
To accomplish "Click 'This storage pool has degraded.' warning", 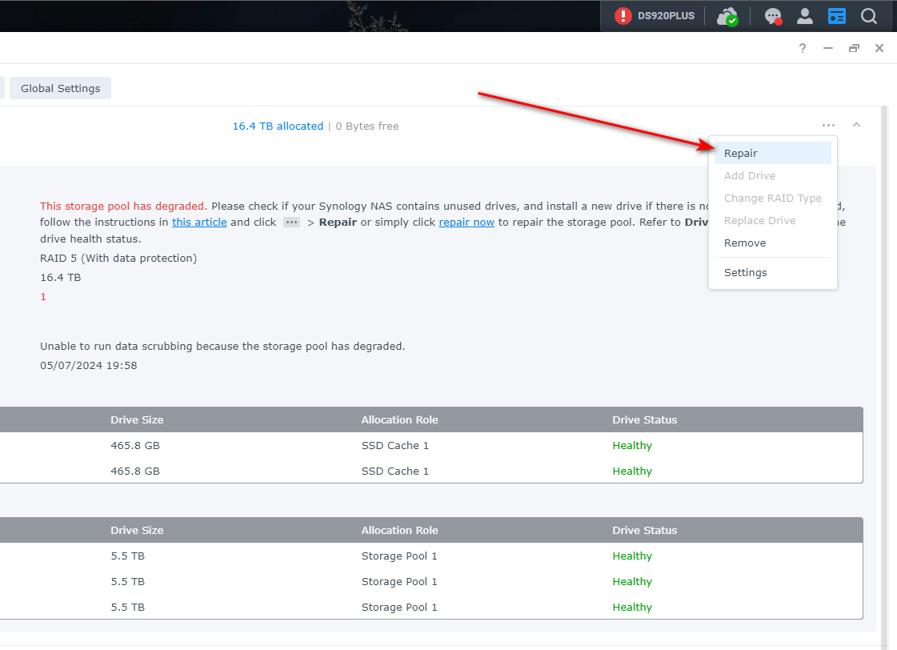I will 123,206.
